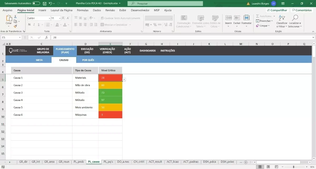The width and height of the screenshot is (316, 169).
Task: Click the add new sheet plus icon
Action: [x=246, y=162]
